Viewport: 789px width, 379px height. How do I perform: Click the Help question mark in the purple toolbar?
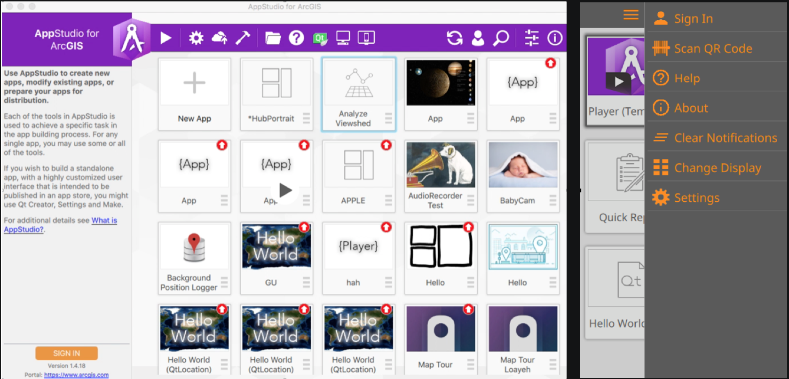coord(296,38)
